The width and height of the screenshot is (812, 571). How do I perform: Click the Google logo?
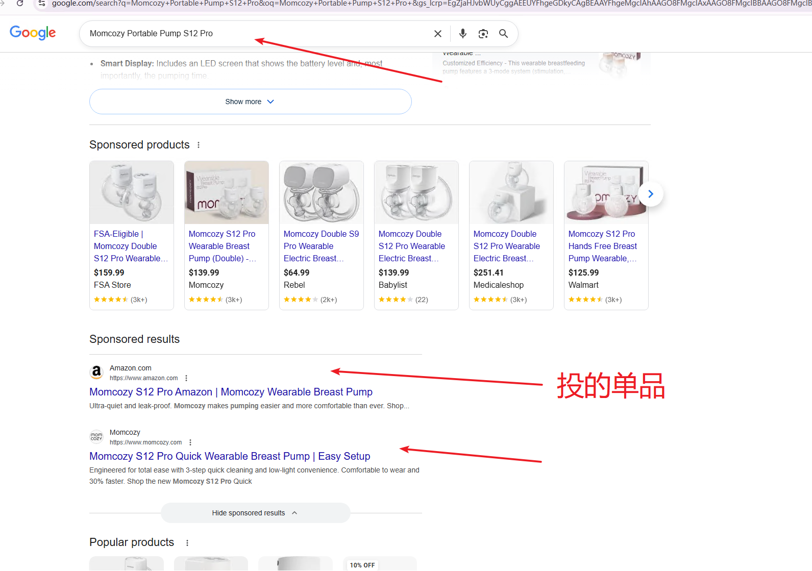[33, 33]
